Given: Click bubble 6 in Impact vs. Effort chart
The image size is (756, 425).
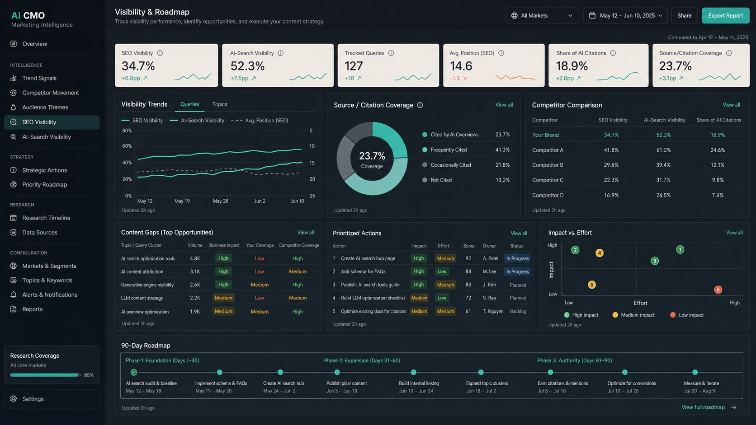Looking at the screenshot, I should click(718, 290).
